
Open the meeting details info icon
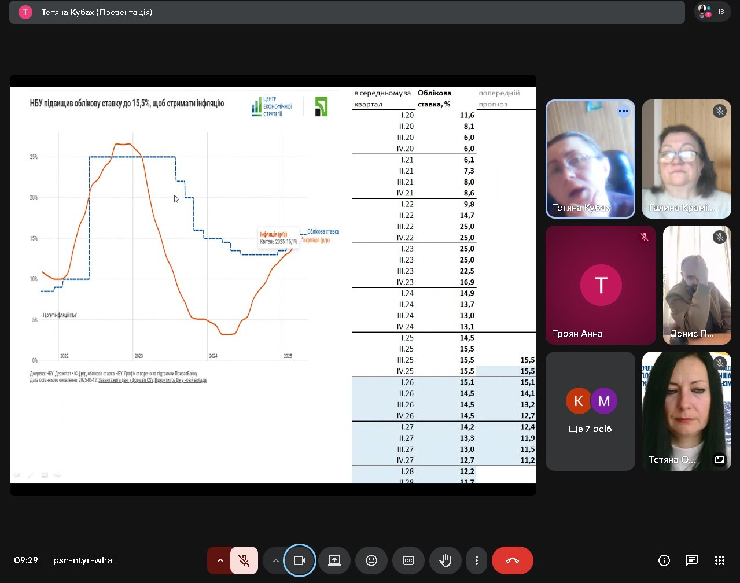(x=664, y=560)
